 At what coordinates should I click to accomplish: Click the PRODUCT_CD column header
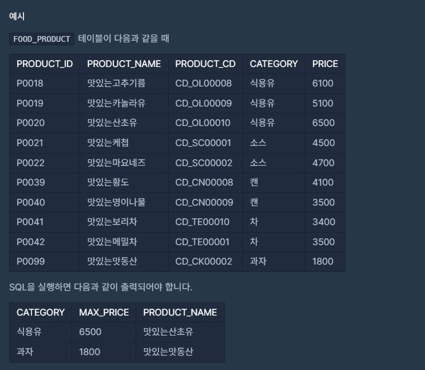(x=205, y=64)
